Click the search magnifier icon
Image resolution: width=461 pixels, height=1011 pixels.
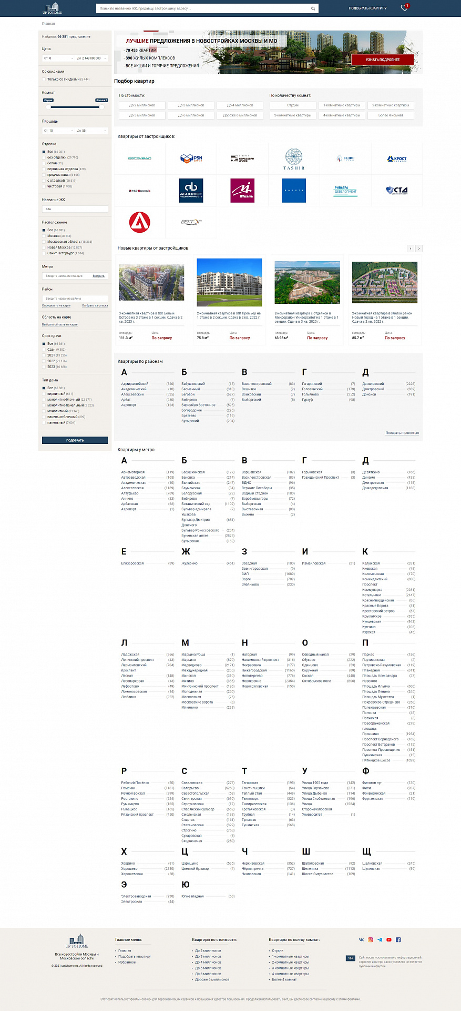(x=313, y=8)
